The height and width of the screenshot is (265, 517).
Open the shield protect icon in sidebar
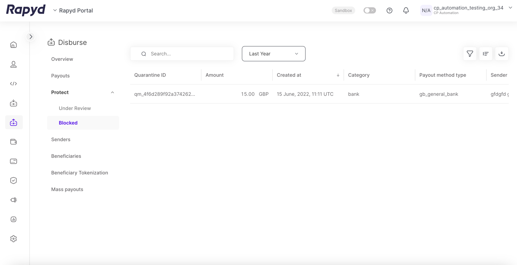tap(13, 181)
